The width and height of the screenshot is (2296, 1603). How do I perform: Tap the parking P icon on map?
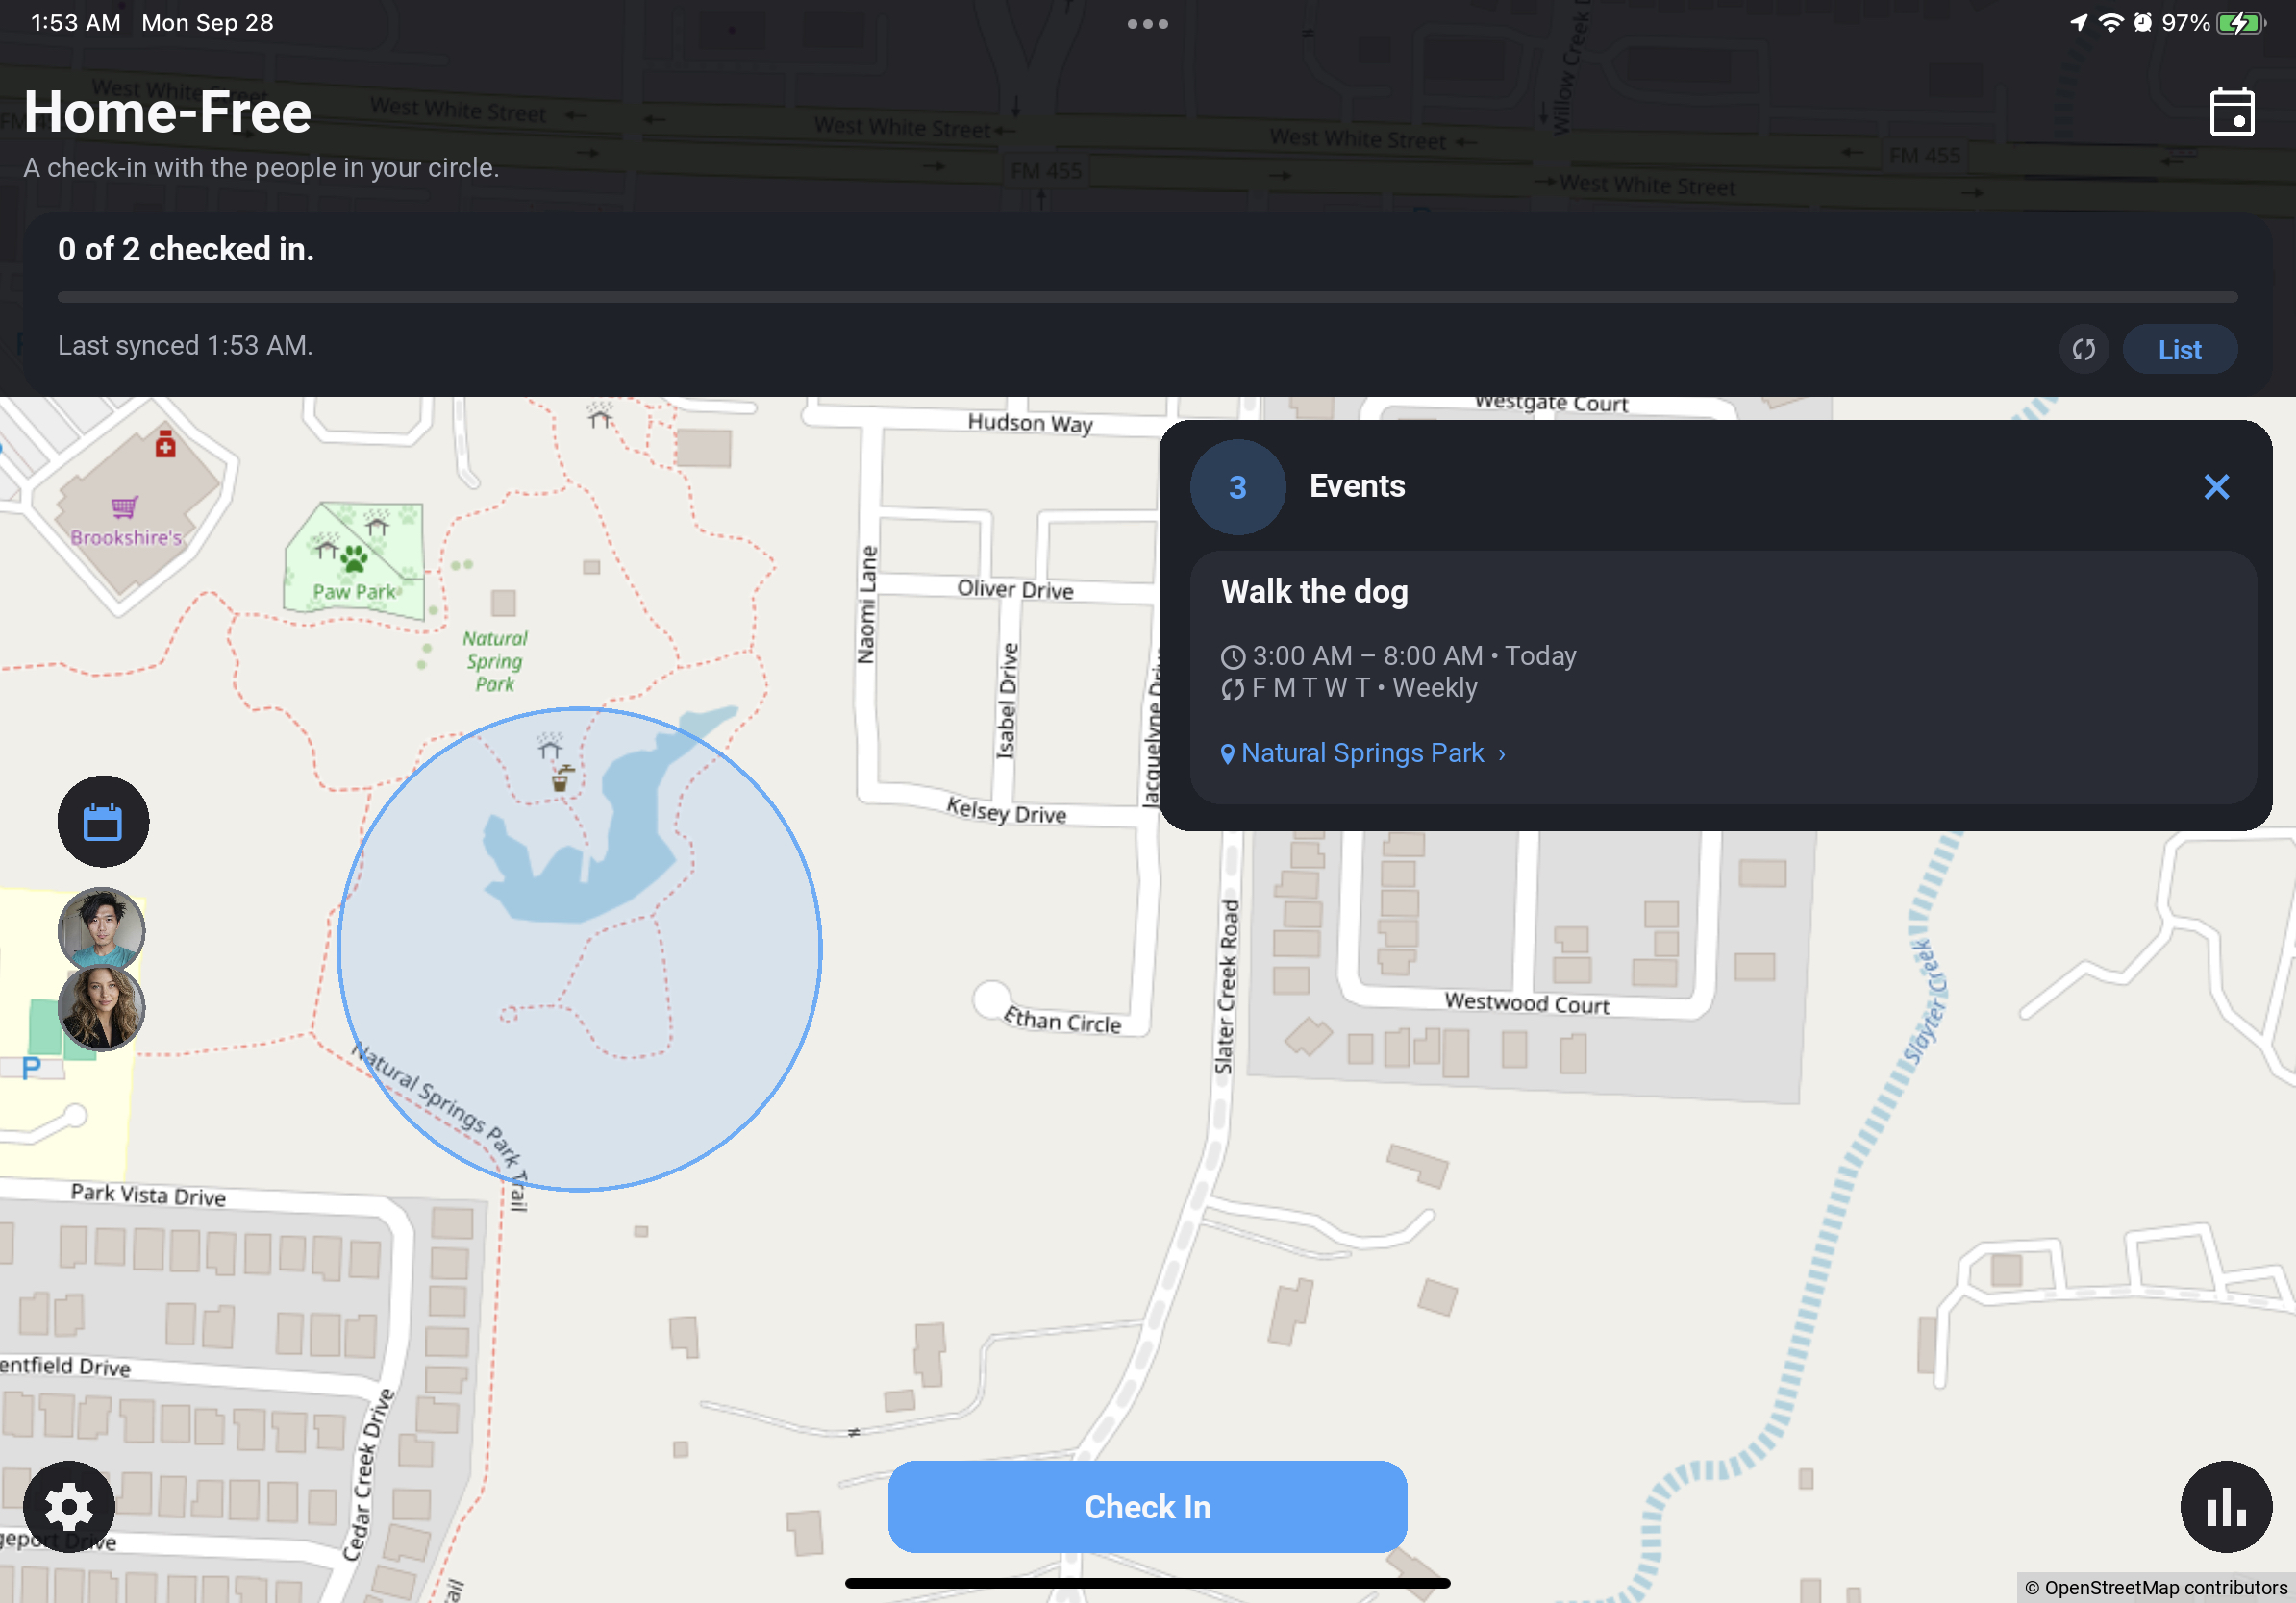(x=31, y=1069)
